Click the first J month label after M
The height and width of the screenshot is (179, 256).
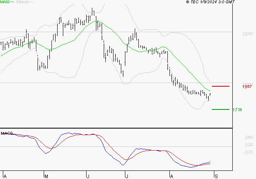click(88, 177)
